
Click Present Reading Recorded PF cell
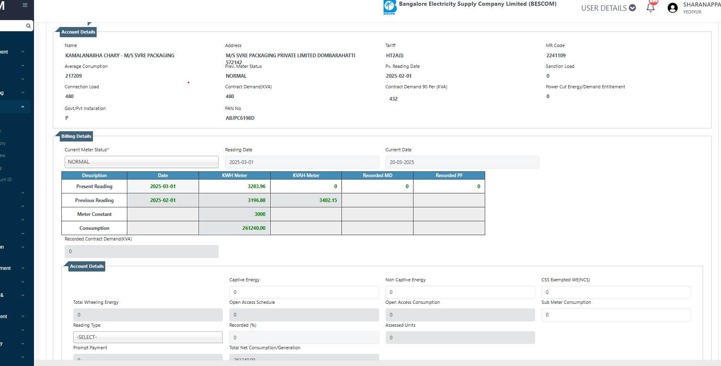pos(449,186)
